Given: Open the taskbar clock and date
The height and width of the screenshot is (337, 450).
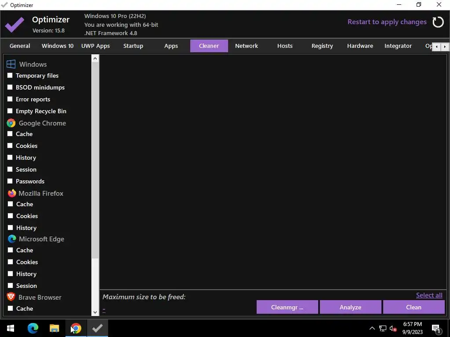Looking at the screenshot, I should [x=412, y=328].
